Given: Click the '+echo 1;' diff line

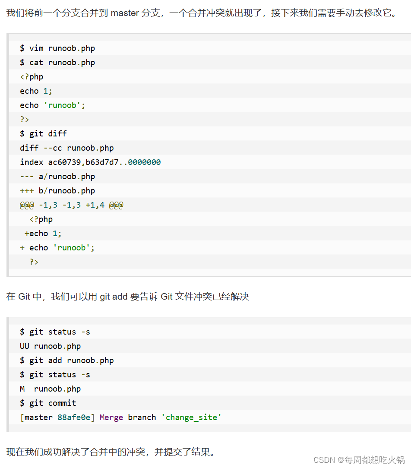Looking at the screenshot, I should click(x=43, y=233).
